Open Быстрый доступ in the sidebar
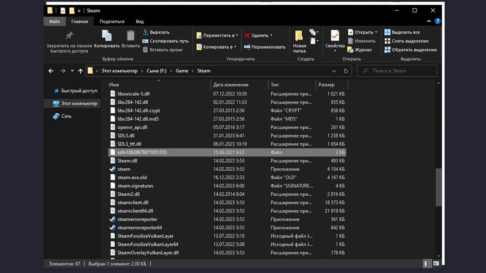 [x=75, y=91]
